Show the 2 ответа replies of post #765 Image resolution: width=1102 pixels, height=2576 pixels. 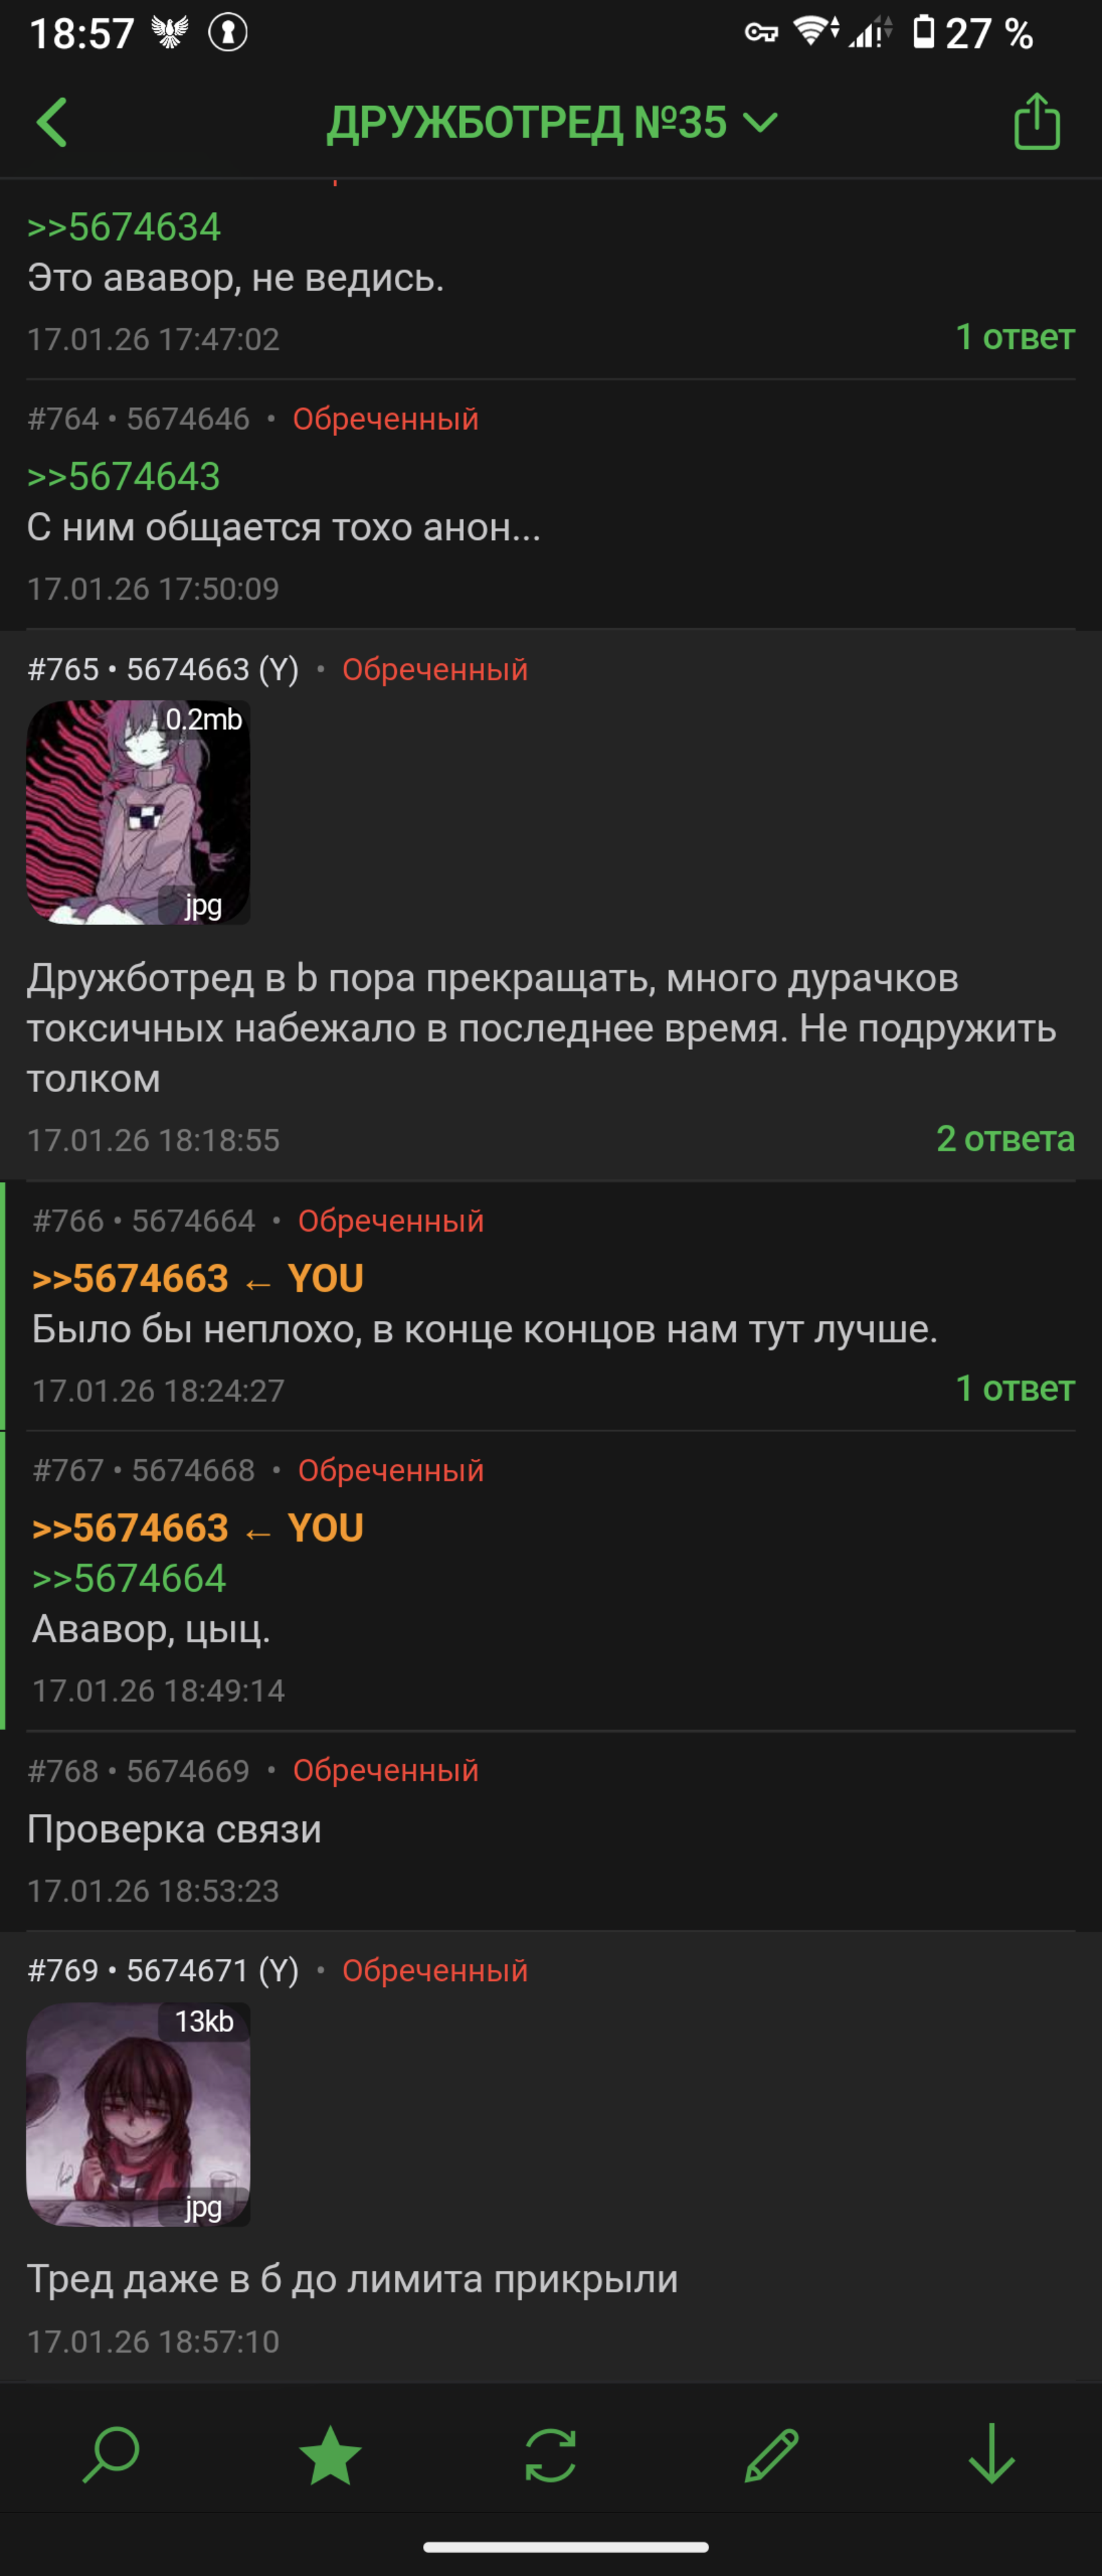point(1005,1138)
